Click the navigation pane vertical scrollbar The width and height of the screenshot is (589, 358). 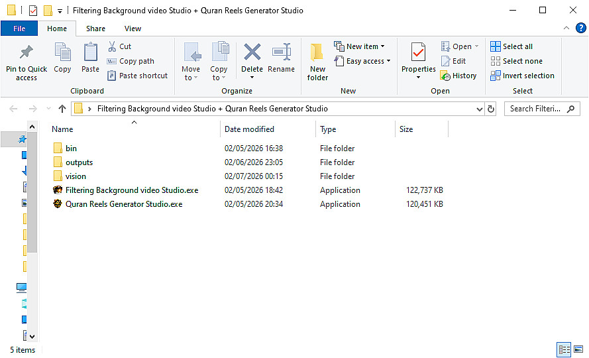[32, 199]
